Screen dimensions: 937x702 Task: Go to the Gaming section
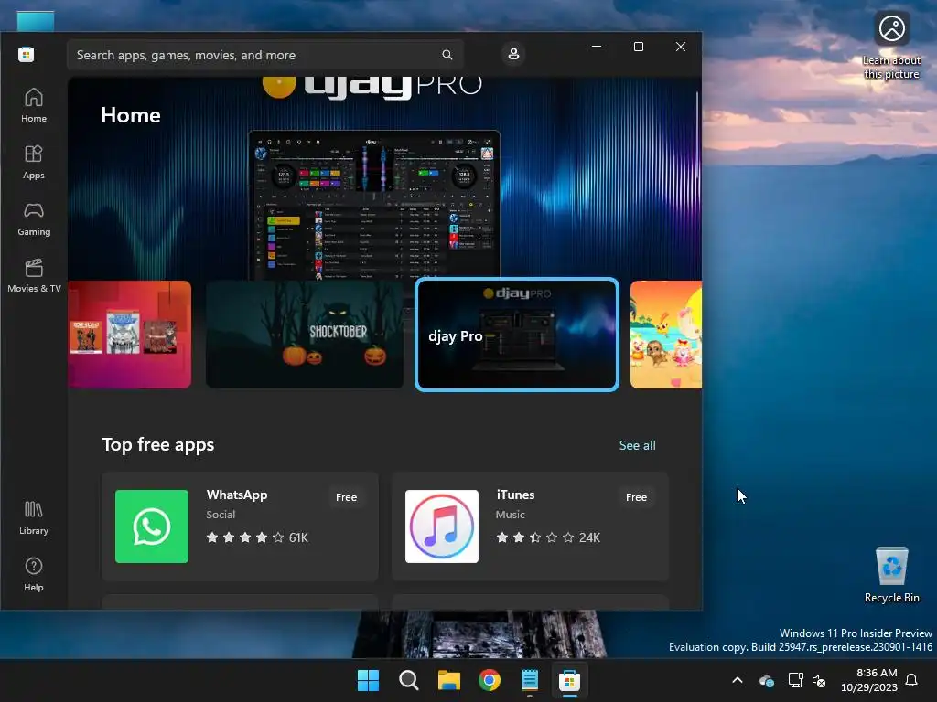34,218
